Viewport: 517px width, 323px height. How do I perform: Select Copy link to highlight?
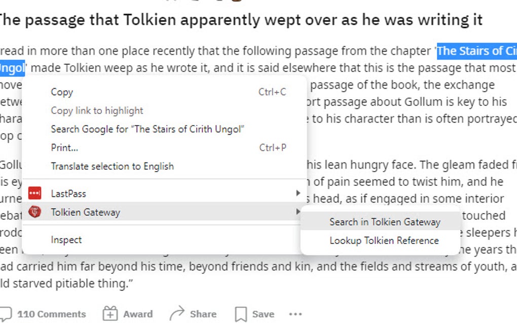coord(97,110)
